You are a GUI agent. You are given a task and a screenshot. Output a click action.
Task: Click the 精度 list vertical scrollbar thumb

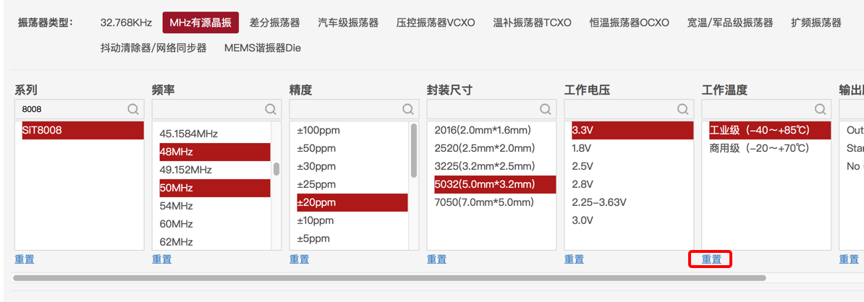[414, 150]
